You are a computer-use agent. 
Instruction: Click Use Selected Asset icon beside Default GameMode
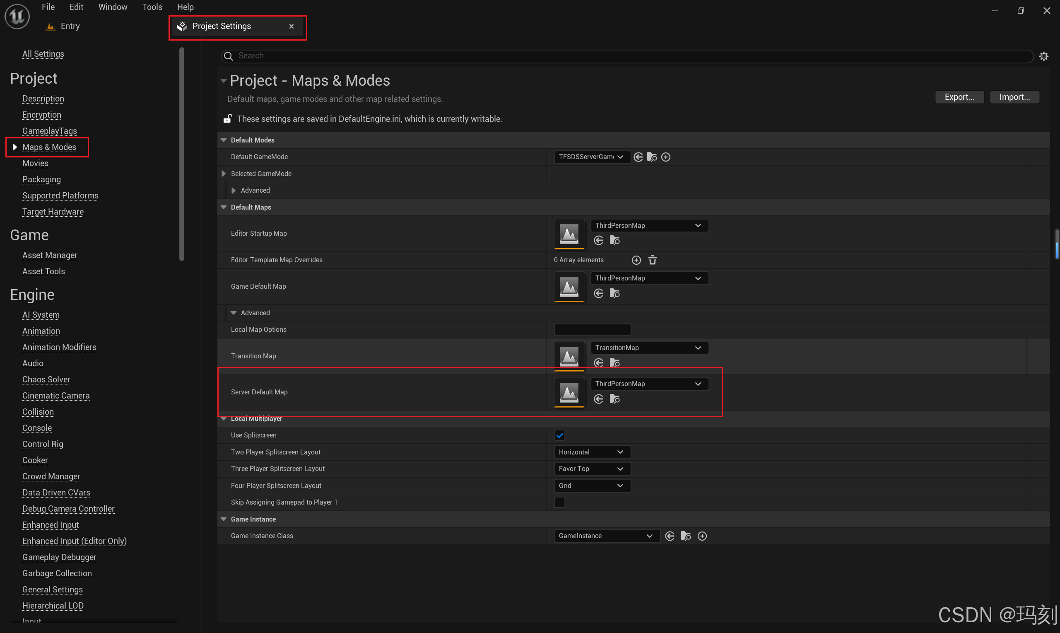click(x=638, y=157)
